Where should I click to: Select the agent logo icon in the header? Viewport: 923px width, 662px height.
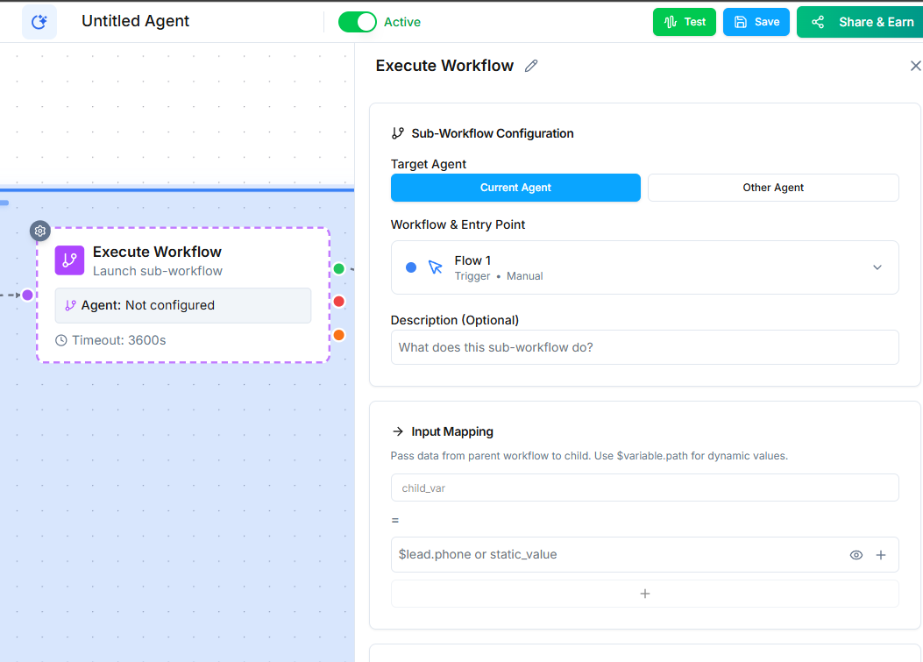(x=39, y=21)
